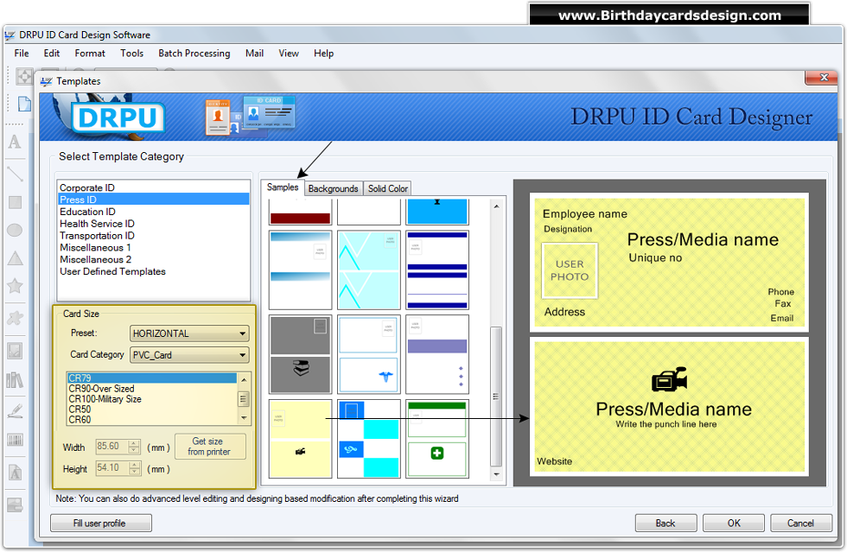Click the Width stepper arrows
The image size is (847, 552).
coord(135,447)
